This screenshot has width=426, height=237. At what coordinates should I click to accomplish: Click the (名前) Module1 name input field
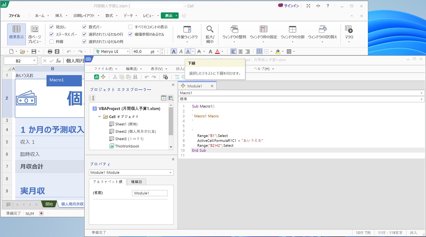click(x=150, y=193)
